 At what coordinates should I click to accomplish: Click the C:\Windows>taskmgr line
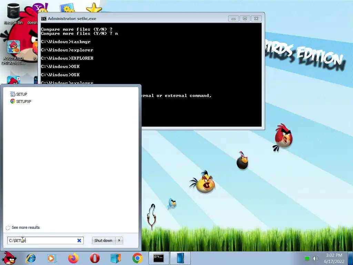65,42
